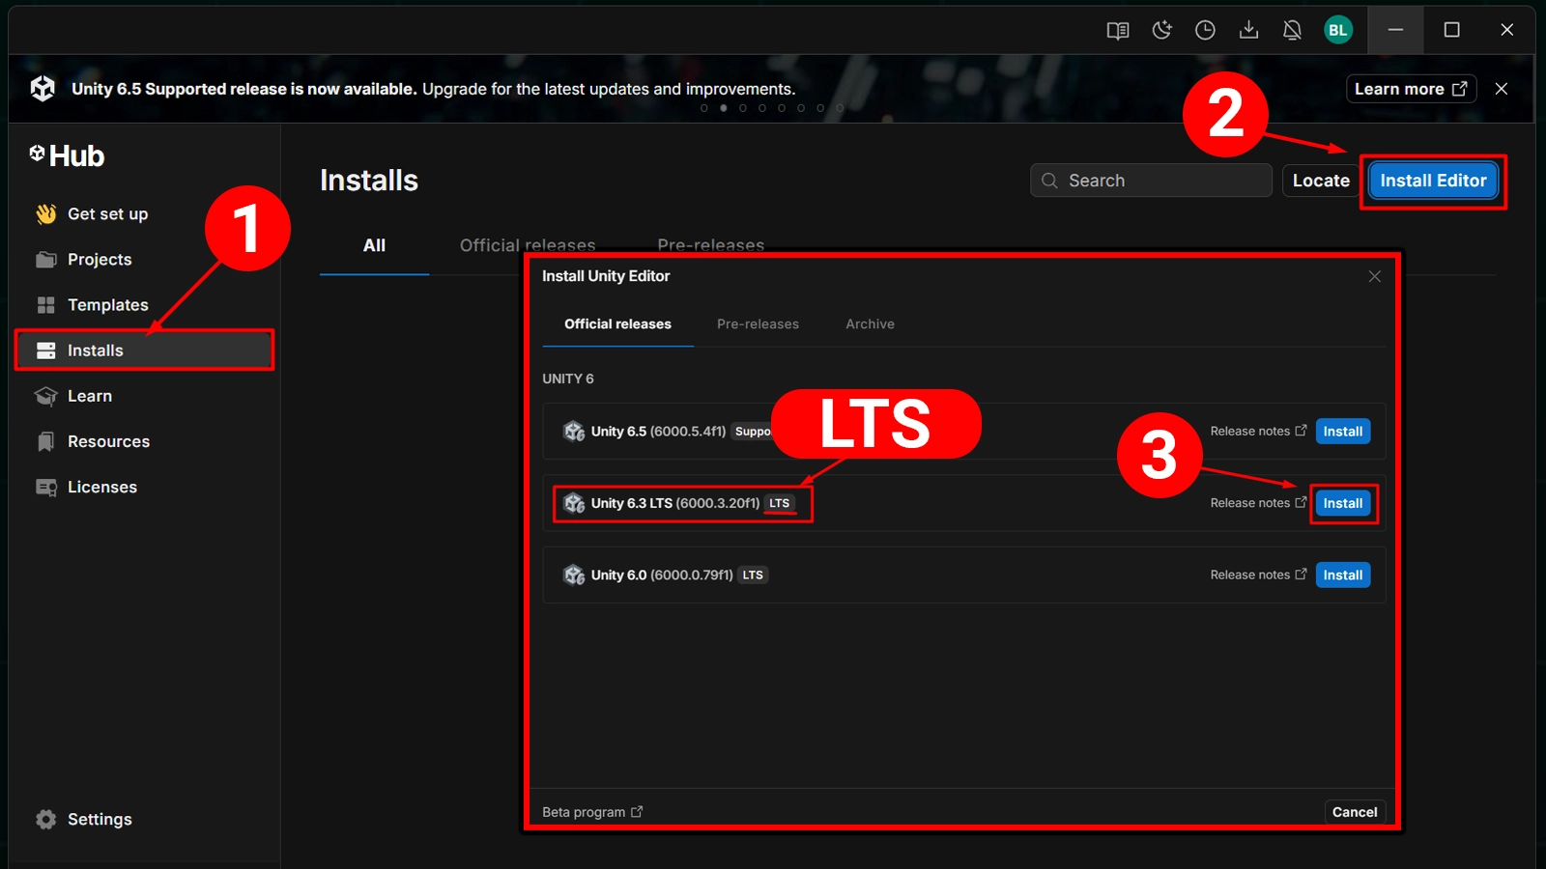Screen dimensions: 1546x869
Task: Switch to Pre-releases tab in dialog
Action: click(758, 324)
